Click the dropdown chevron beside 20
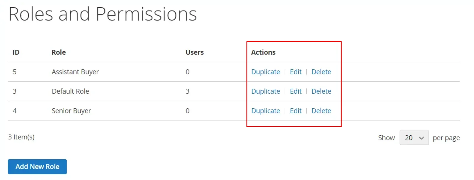474x180 pixels. 421,137
